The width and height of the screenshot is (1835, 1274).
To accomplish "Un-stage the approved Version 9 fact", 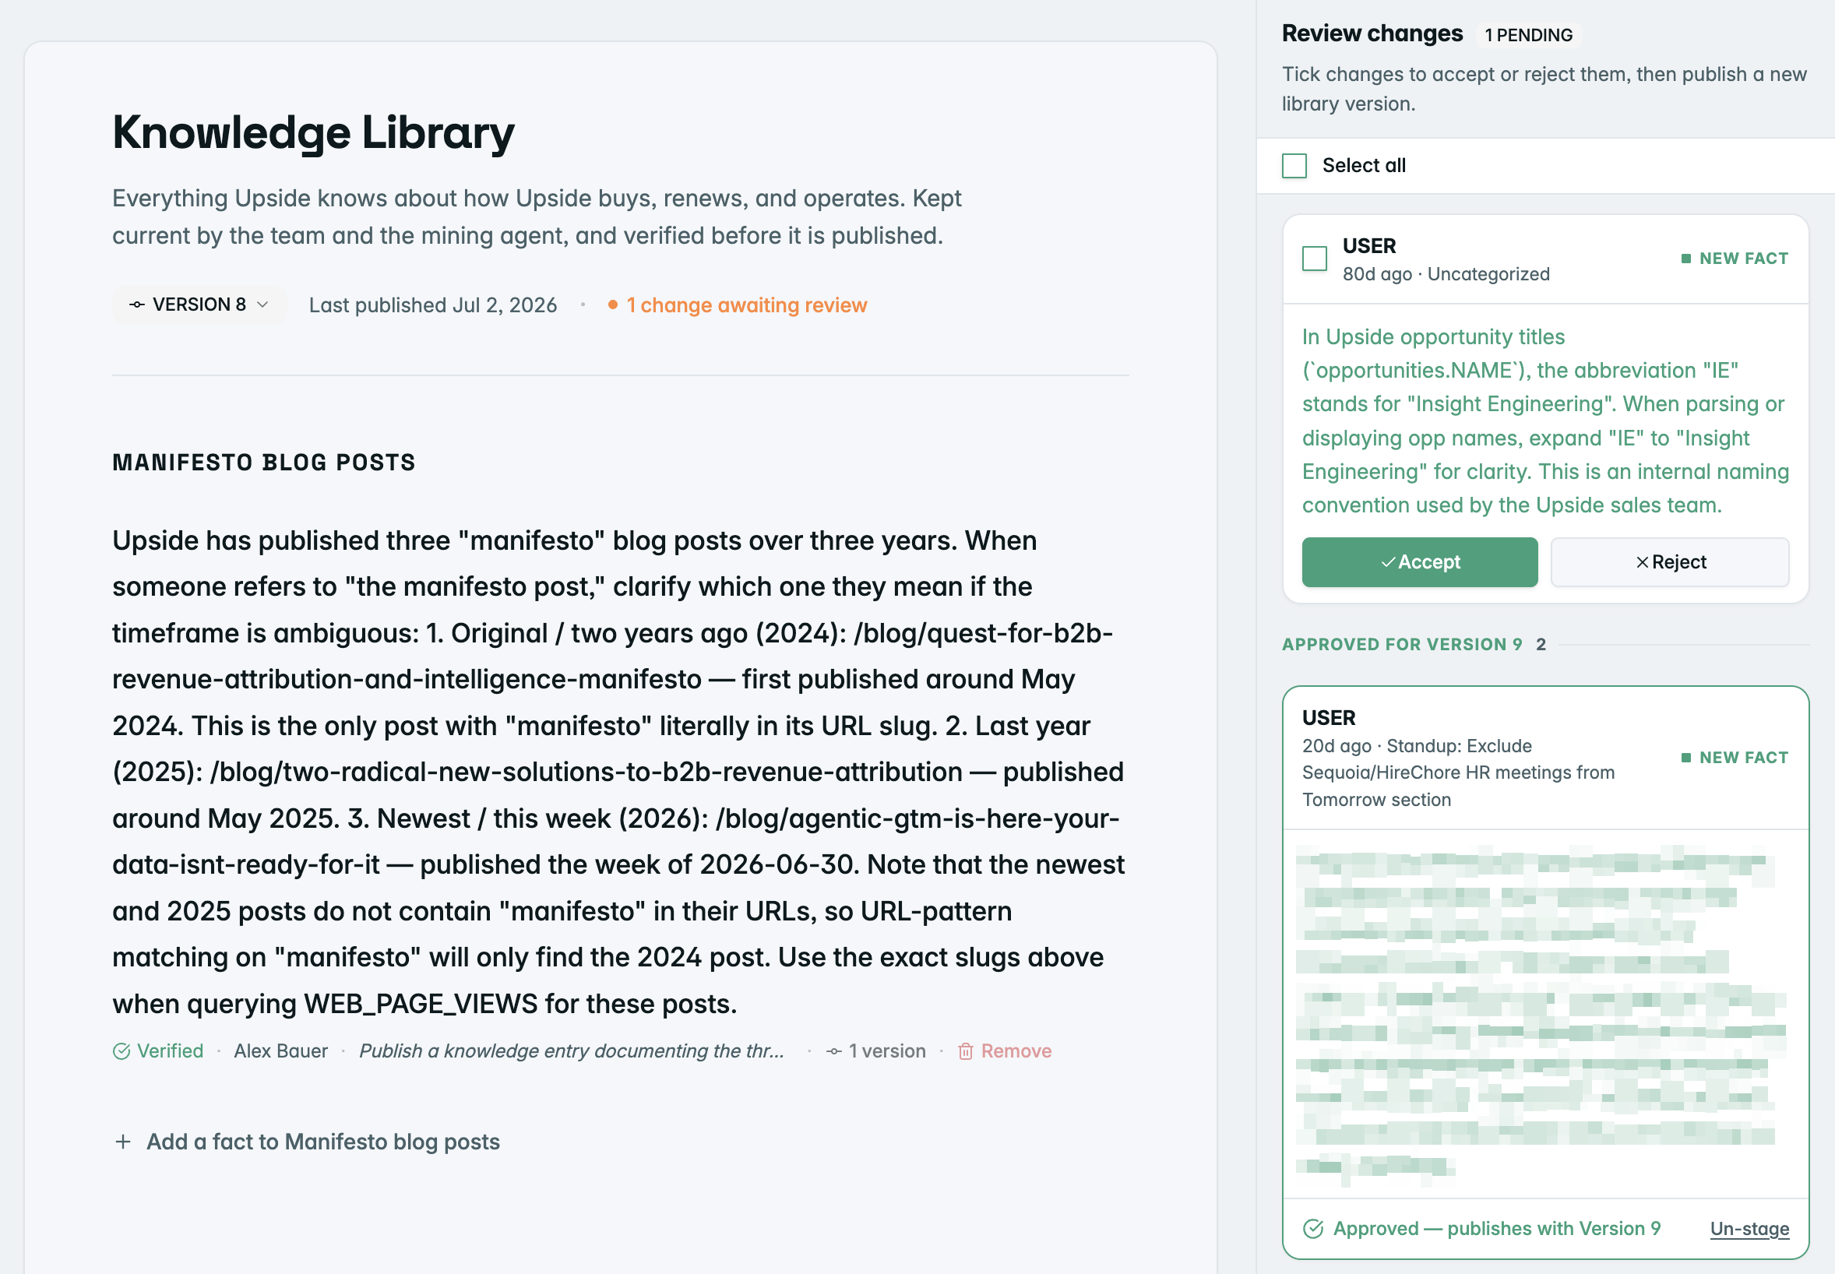I will [x=1749, y=1229].
